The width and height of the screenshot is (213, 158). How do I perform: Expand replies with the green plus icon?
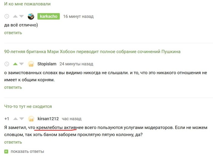click(6, 151)
